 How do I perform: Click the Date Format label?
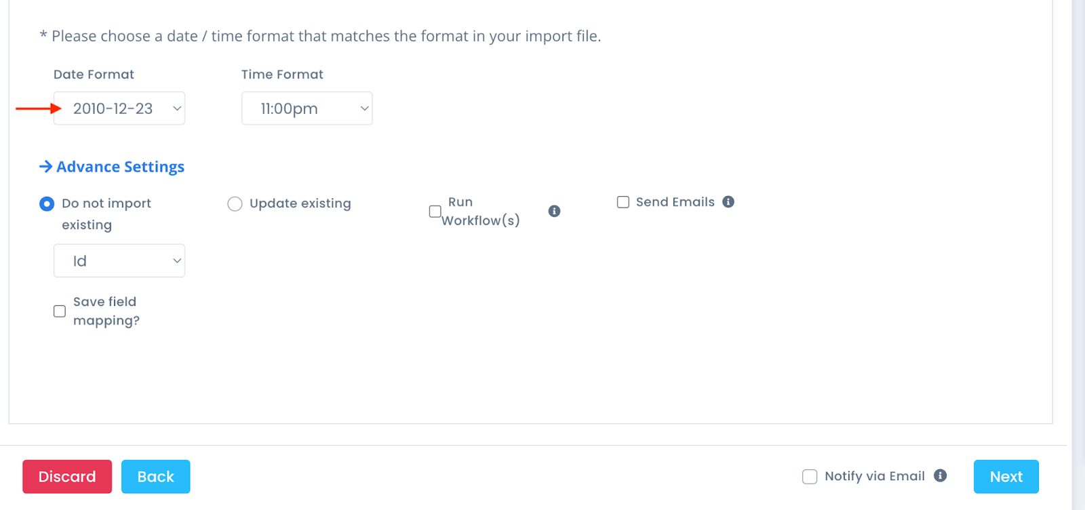coord(94,75)
